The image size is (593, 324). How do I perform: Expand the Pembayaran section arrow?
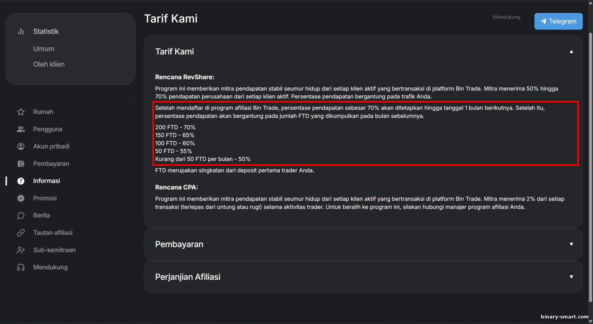point(571,244)
